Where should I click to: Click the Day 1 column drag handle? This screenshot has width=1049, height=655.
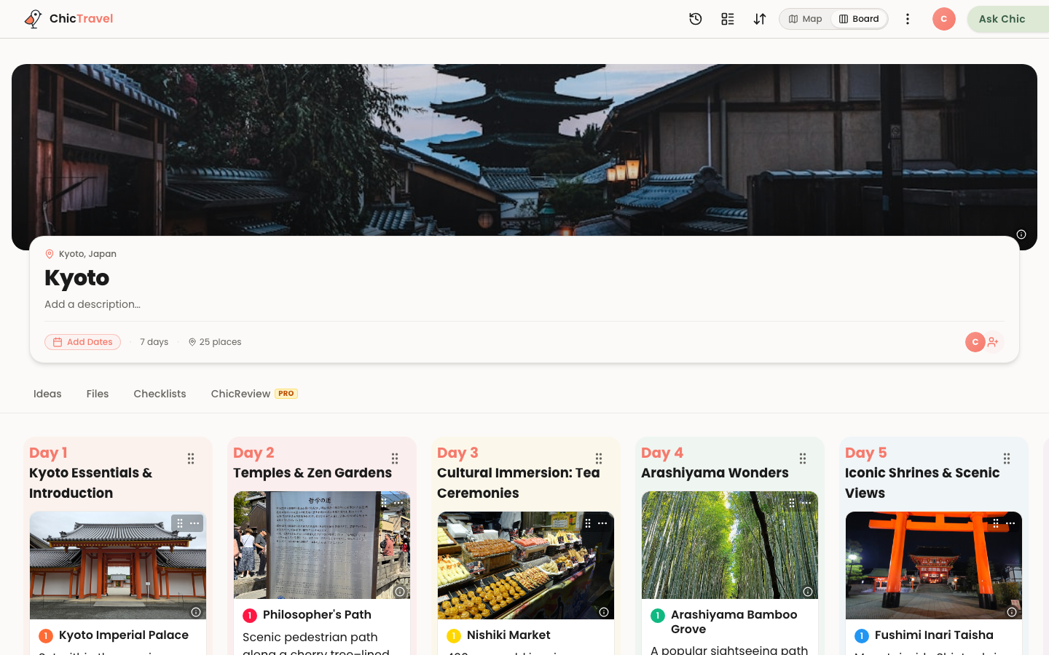(x=191, y=458)
